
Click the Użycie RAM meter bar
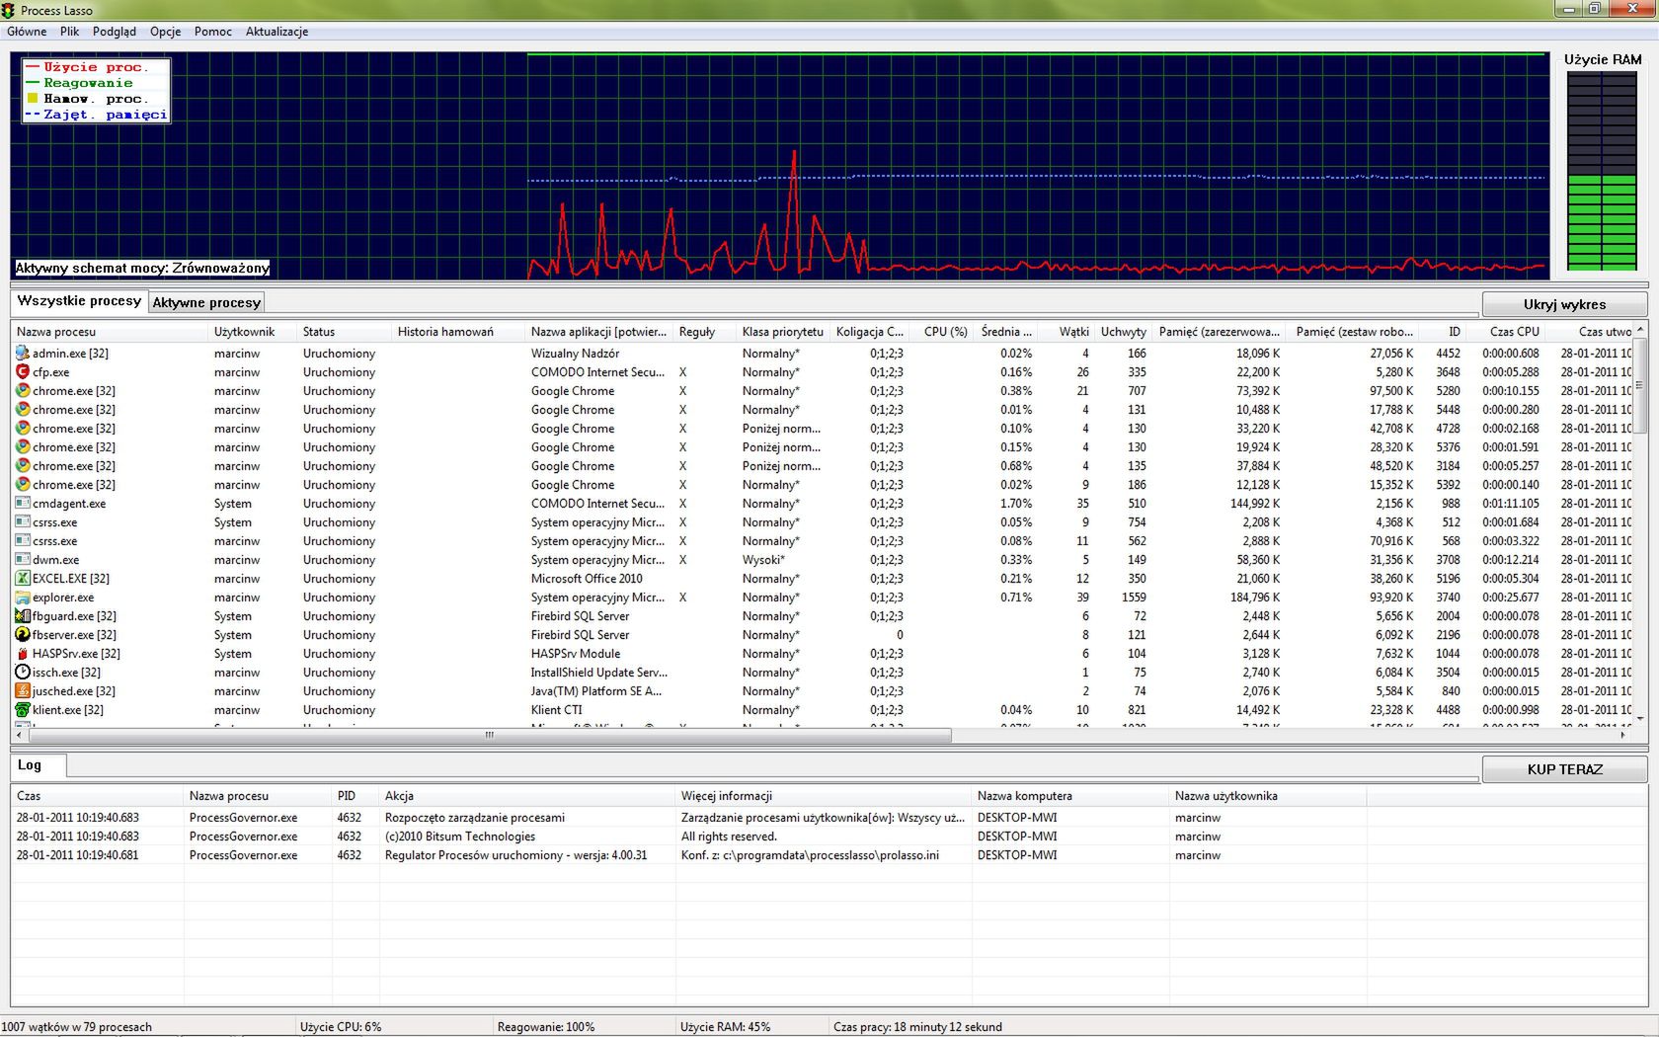tap(1602, 170)
